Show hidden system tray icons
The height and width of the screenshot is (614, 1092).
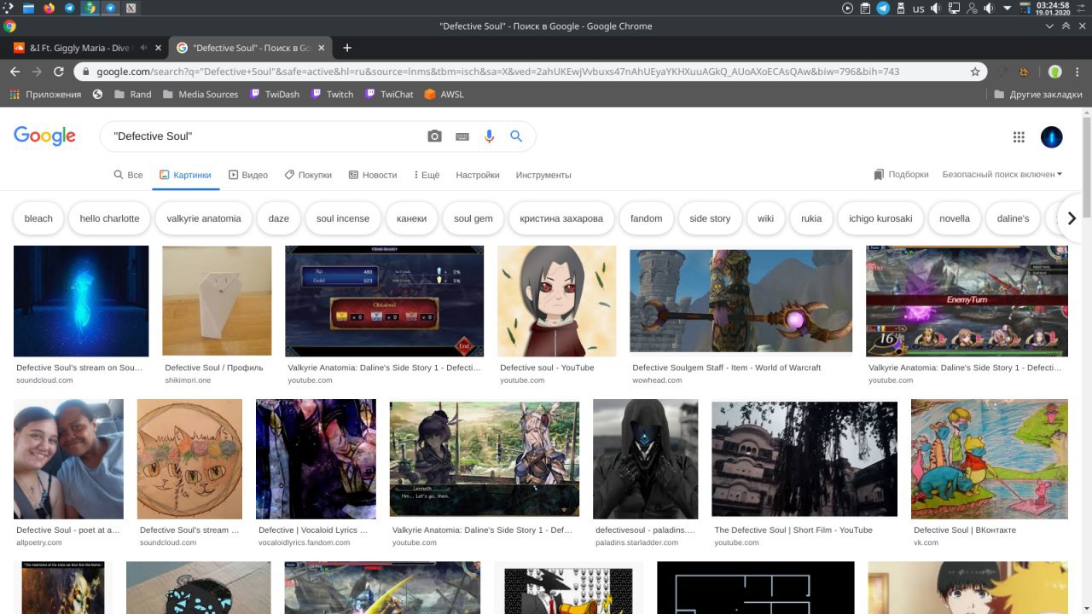[1008, 8]
